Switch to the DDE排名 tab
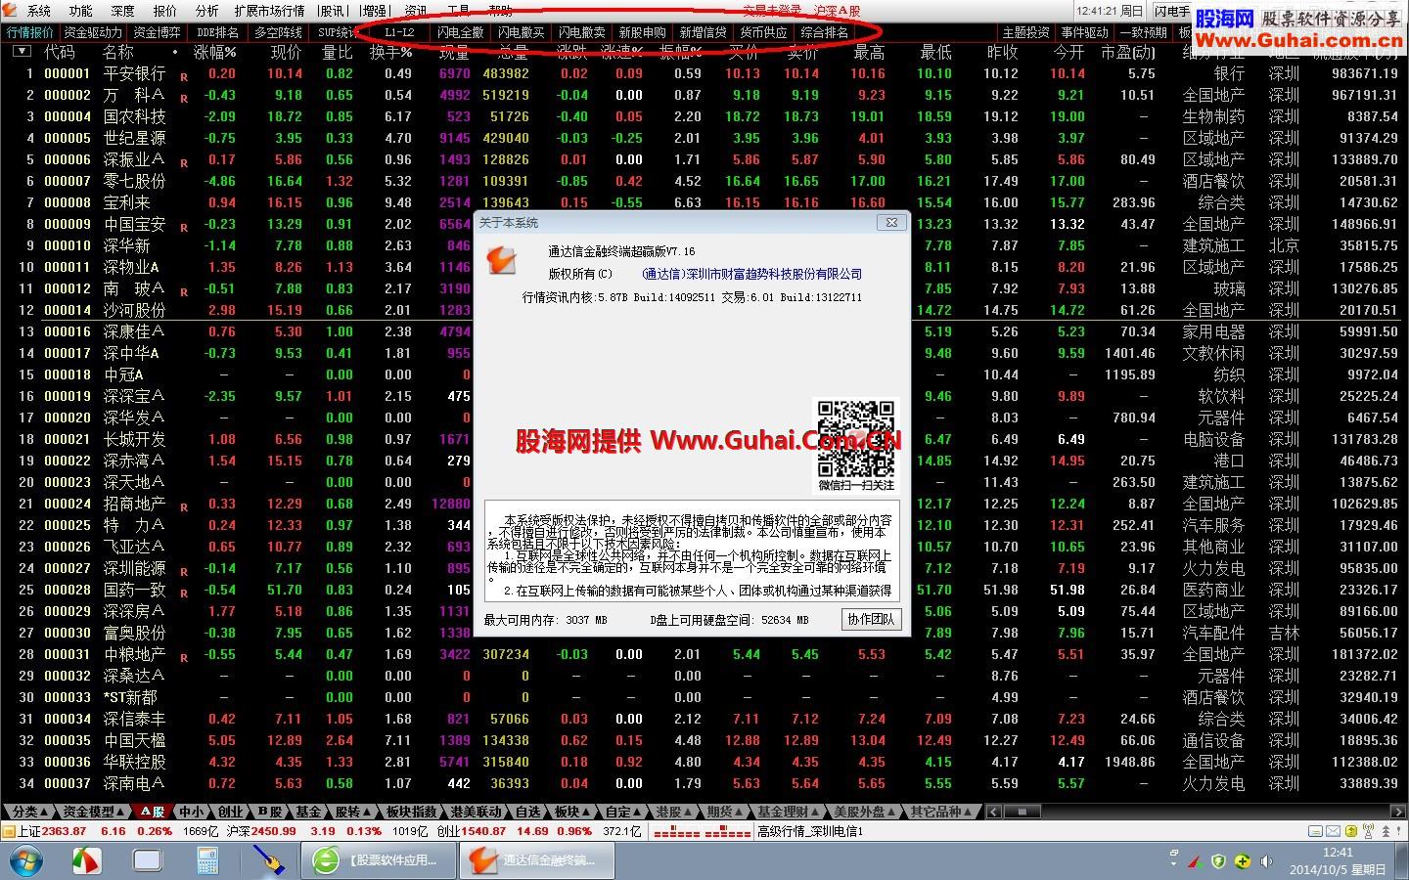1409x880 pixels. coord(217,32)
